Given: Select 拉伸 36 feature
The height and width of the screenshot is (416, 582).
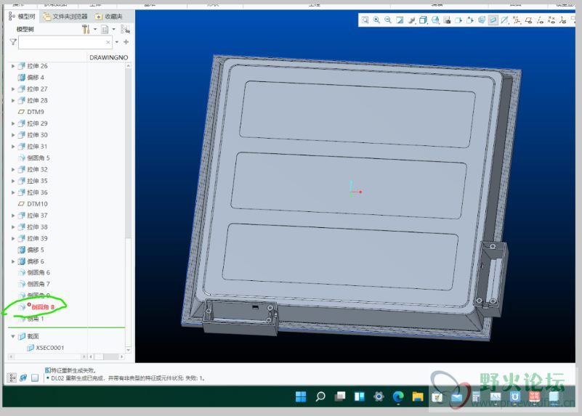Looking at the screenshot, I should coord(33,192).
